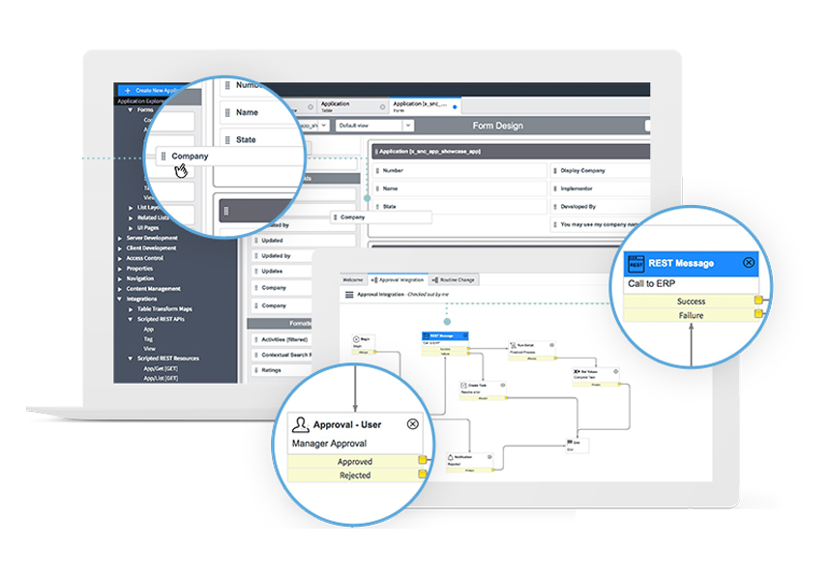
Task: Expand the UI Pages tree node
Action: (x=131, y=228)
